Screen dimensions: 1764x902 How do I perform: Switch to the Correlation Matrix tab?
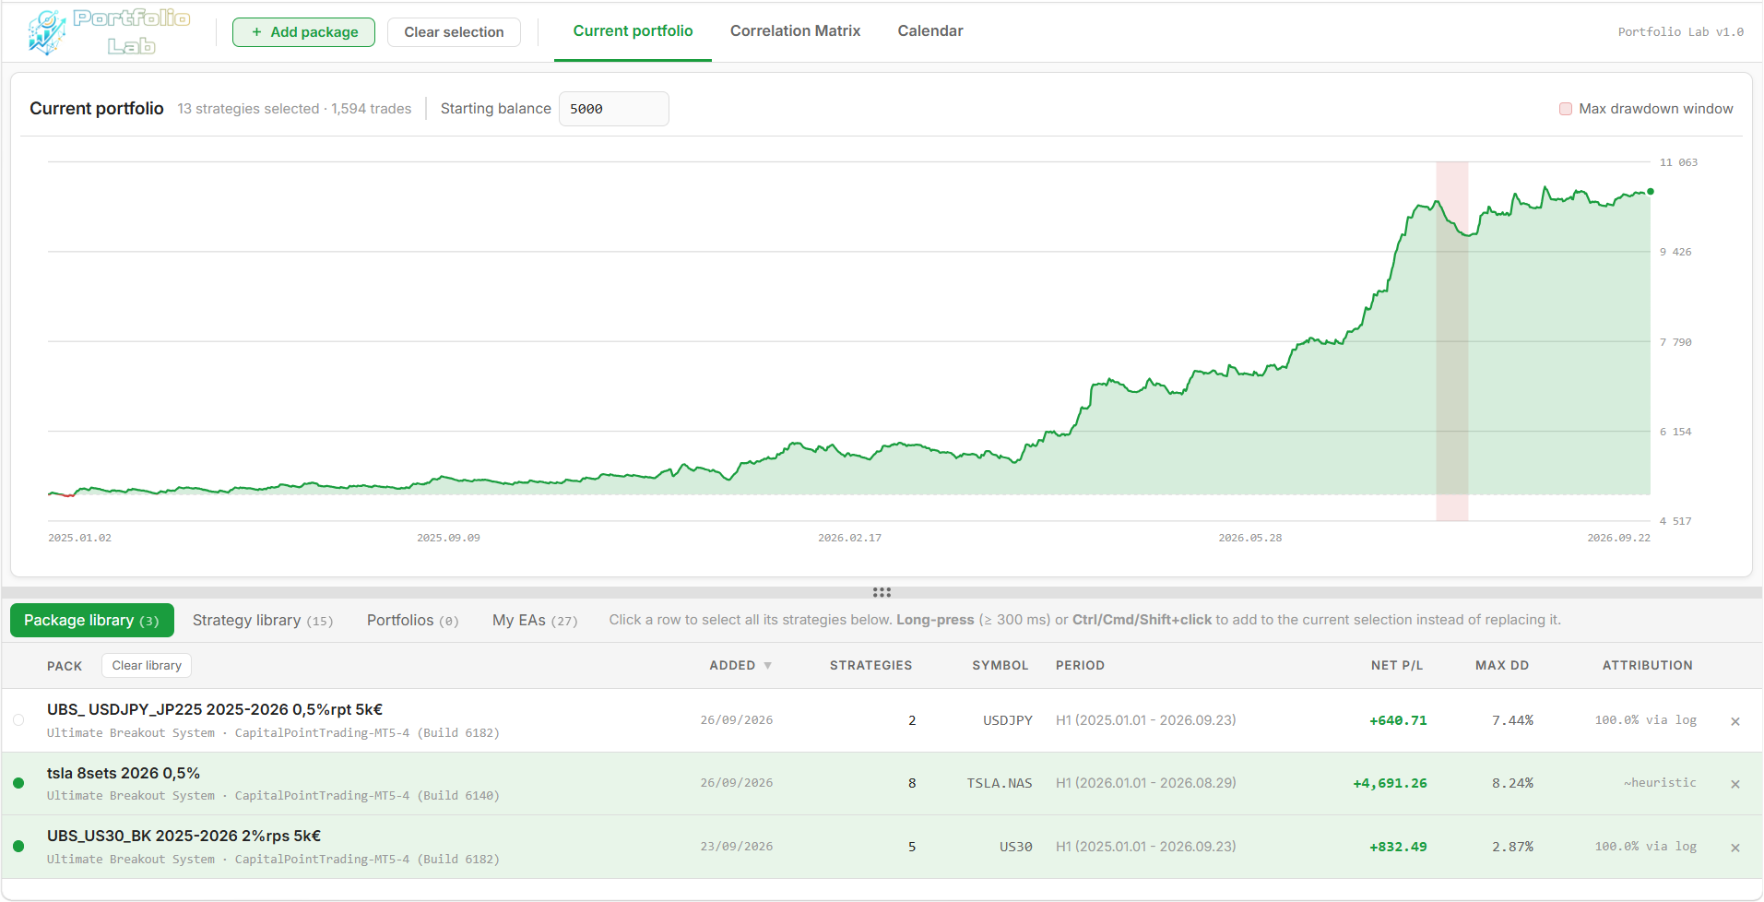795,31
